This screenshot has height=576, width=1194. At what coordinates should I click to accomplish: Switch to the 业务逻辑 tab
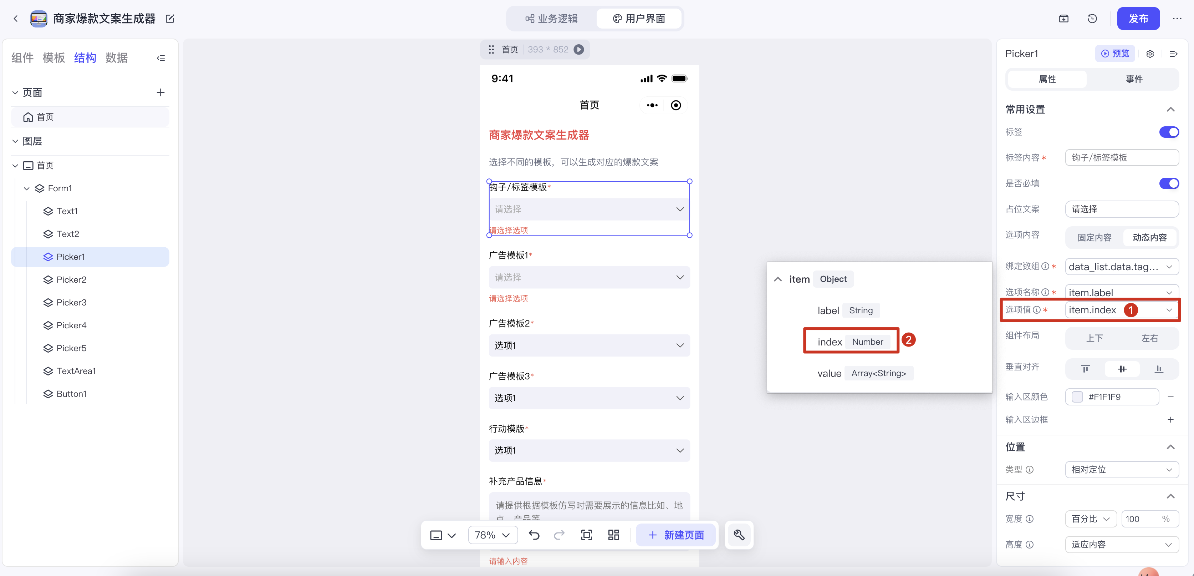pos(552,19)
